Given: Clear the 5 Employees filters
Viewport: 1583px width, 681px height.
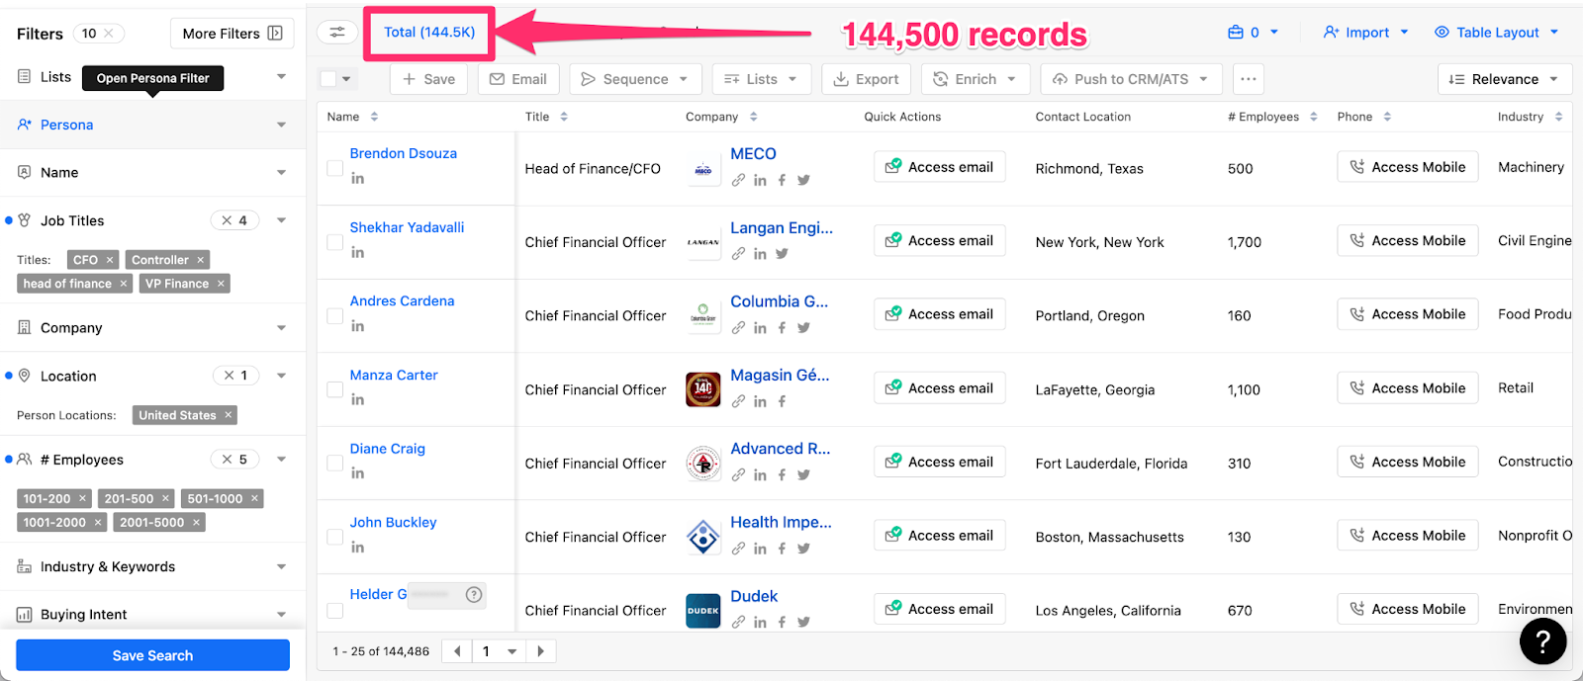Looking at the screenshot, I should [227, 460].
